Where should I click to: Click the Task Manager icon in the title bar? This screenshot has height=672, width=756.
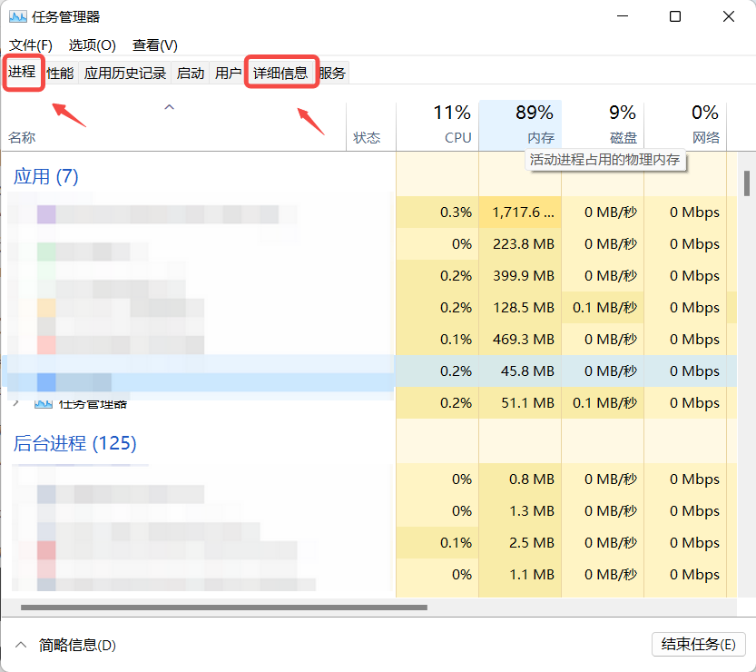pyautogui.click(x=19, y=15)
